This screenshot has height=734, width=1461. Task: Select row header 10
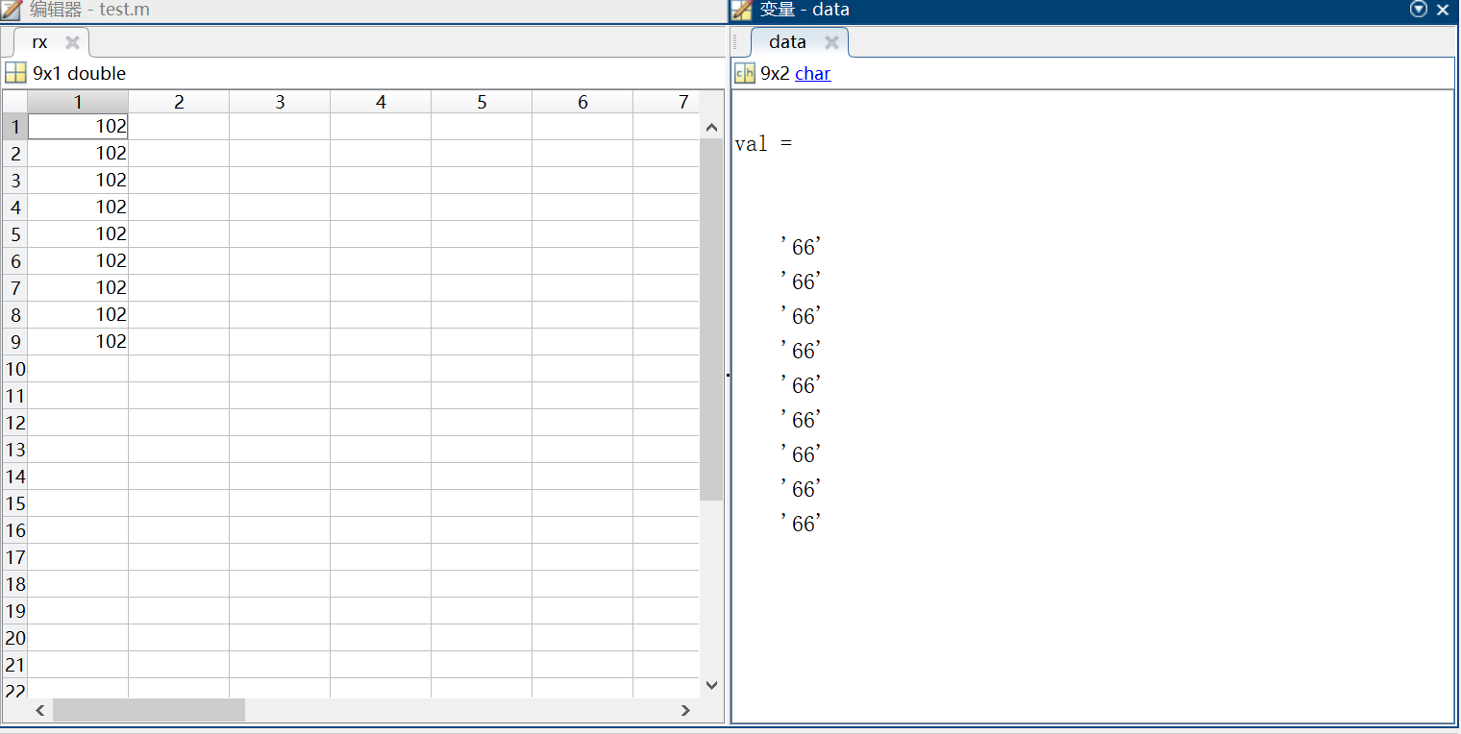pos(15,368)
